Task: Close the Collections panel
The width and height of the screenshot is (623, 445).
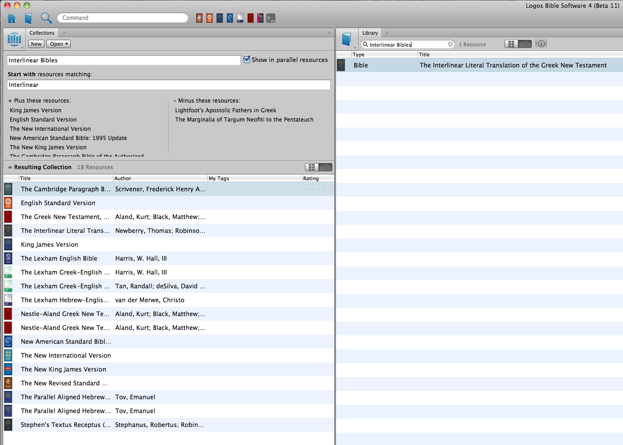Action: pos(330,33)
